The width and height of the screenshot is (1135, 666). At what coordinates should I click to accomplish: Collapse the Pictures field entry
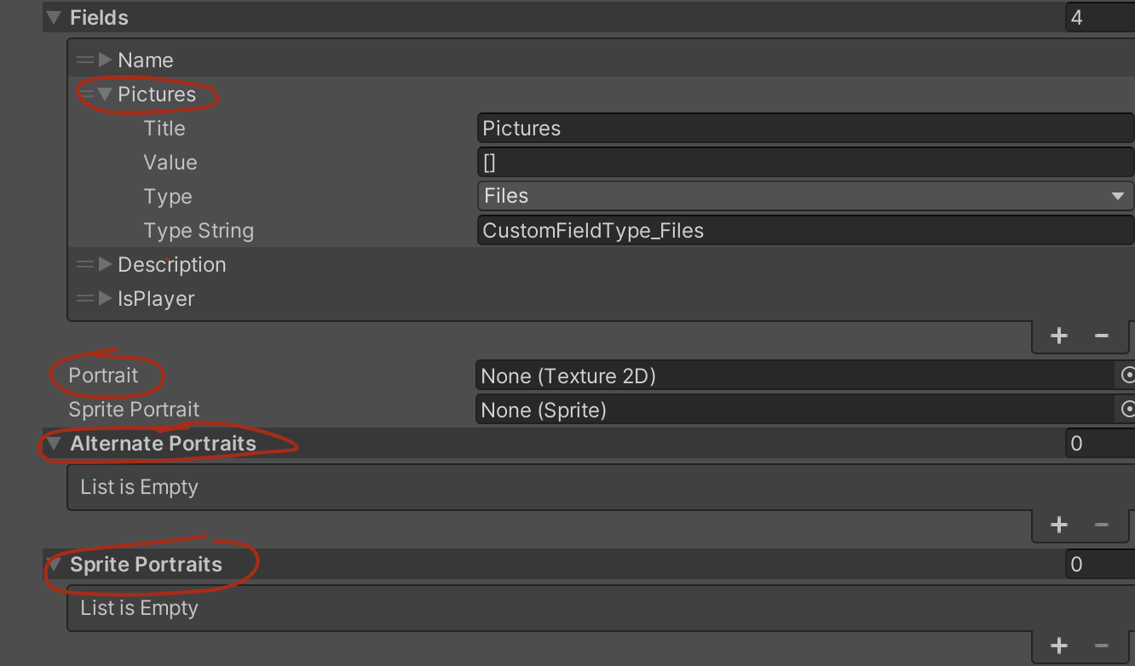(x=106, y=95)
